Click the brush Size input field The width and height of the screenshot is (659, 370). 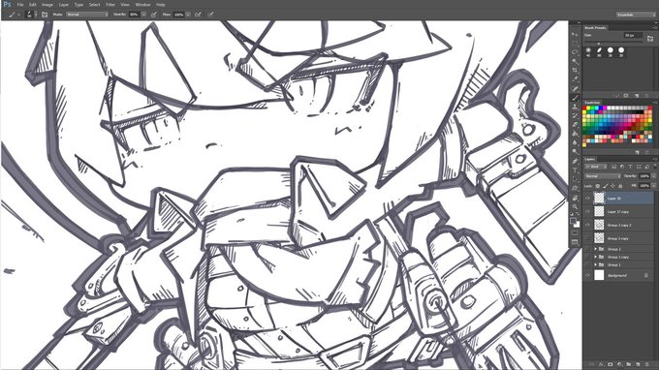(x=633, y=36)
